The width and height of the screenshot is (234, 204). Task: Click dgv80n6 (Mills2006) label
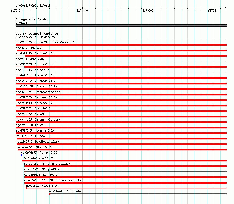(x=31, y=125)
